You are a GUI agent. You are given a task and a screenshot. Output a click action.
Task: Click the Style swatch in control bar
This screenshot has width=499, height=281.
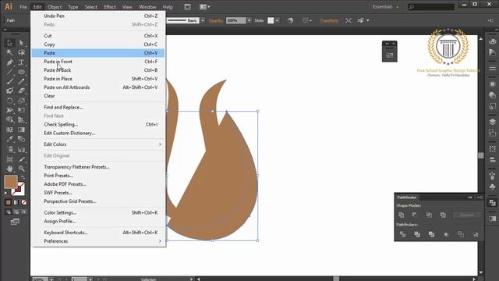[x=271, y=20]
